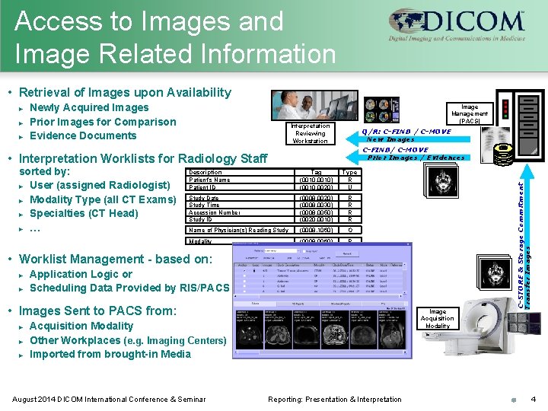548x411 pixels.
Task: Click the head CT stack above the scanner
Action: point(494,272)
